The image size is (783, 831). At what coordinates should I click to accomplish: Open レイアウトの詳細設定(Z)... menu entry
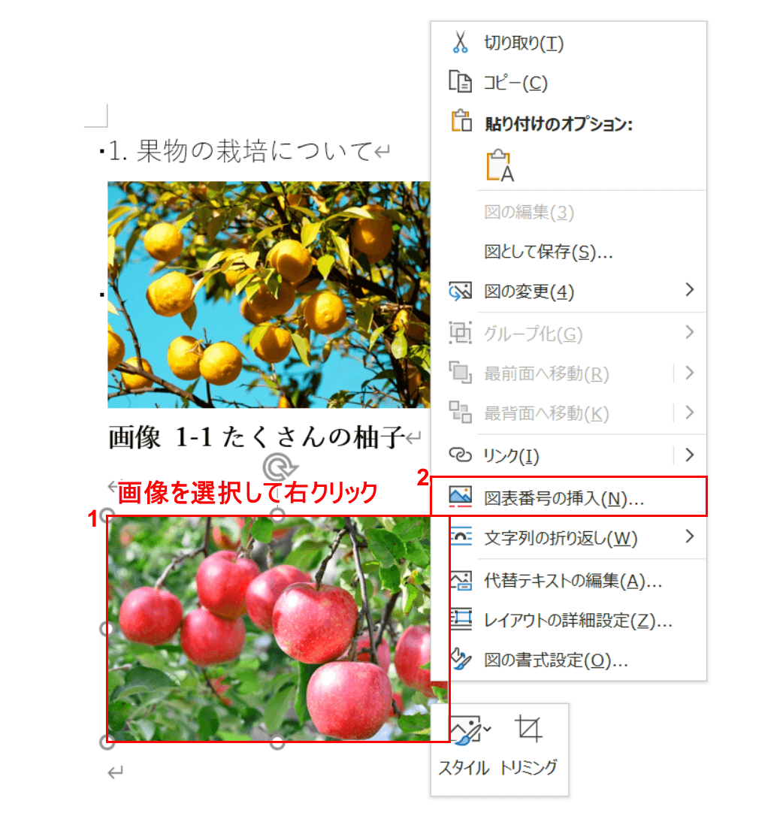pos(568,620)
